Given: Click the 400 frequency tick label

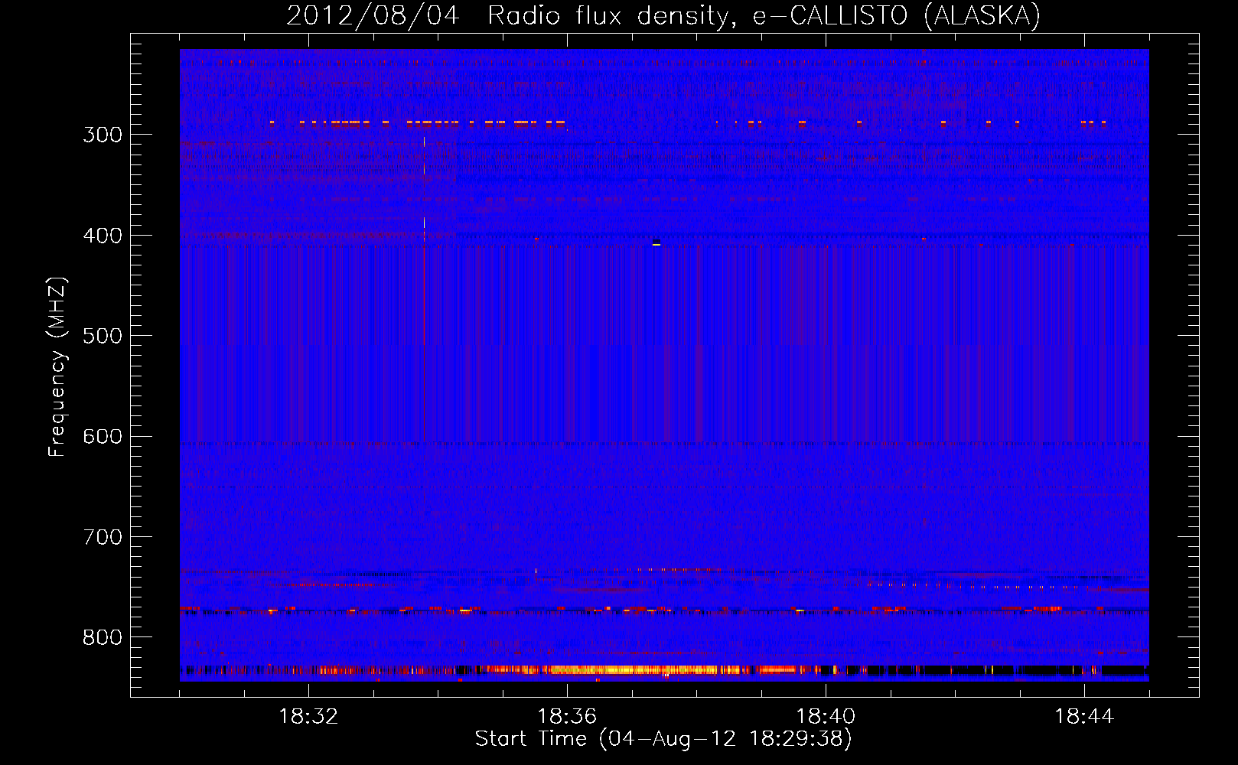Looking at the screenshot, I should 103,236.
